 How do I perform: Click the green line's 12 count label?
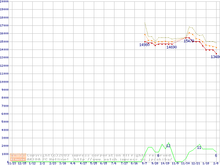click(168, 146)
